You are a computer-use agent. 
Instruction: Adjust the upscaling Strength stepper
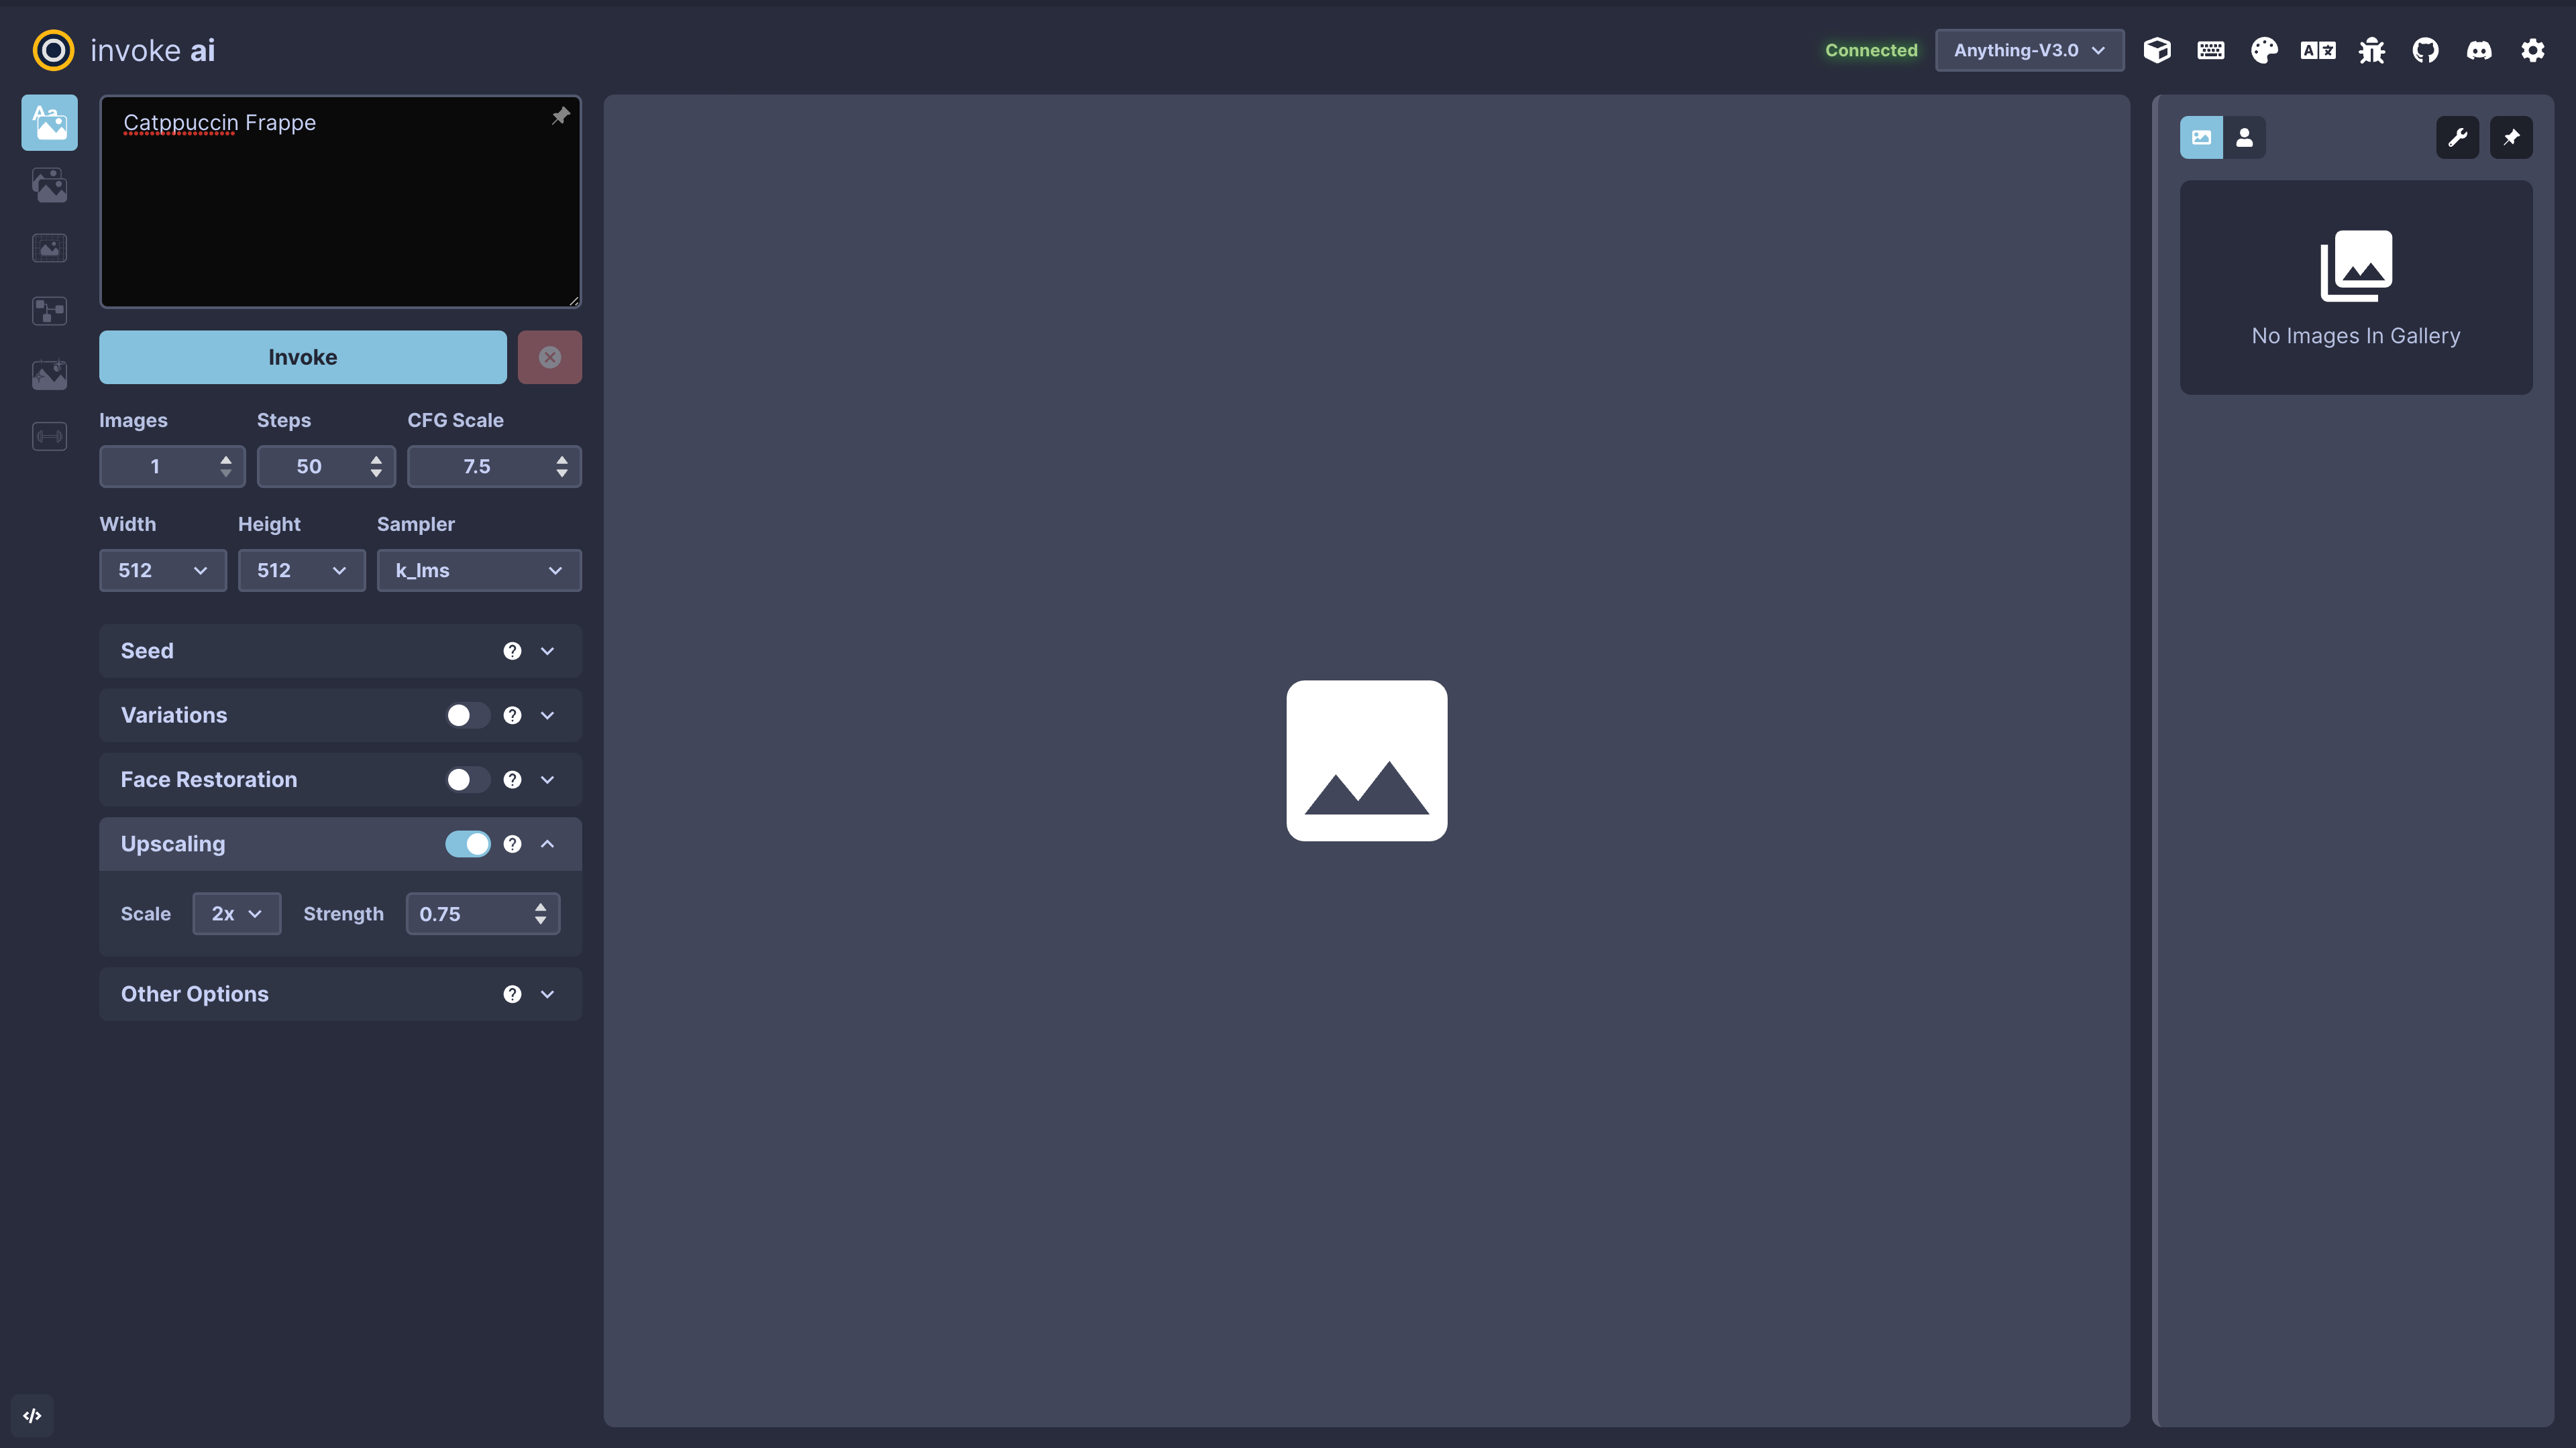[x=540, y=914]
